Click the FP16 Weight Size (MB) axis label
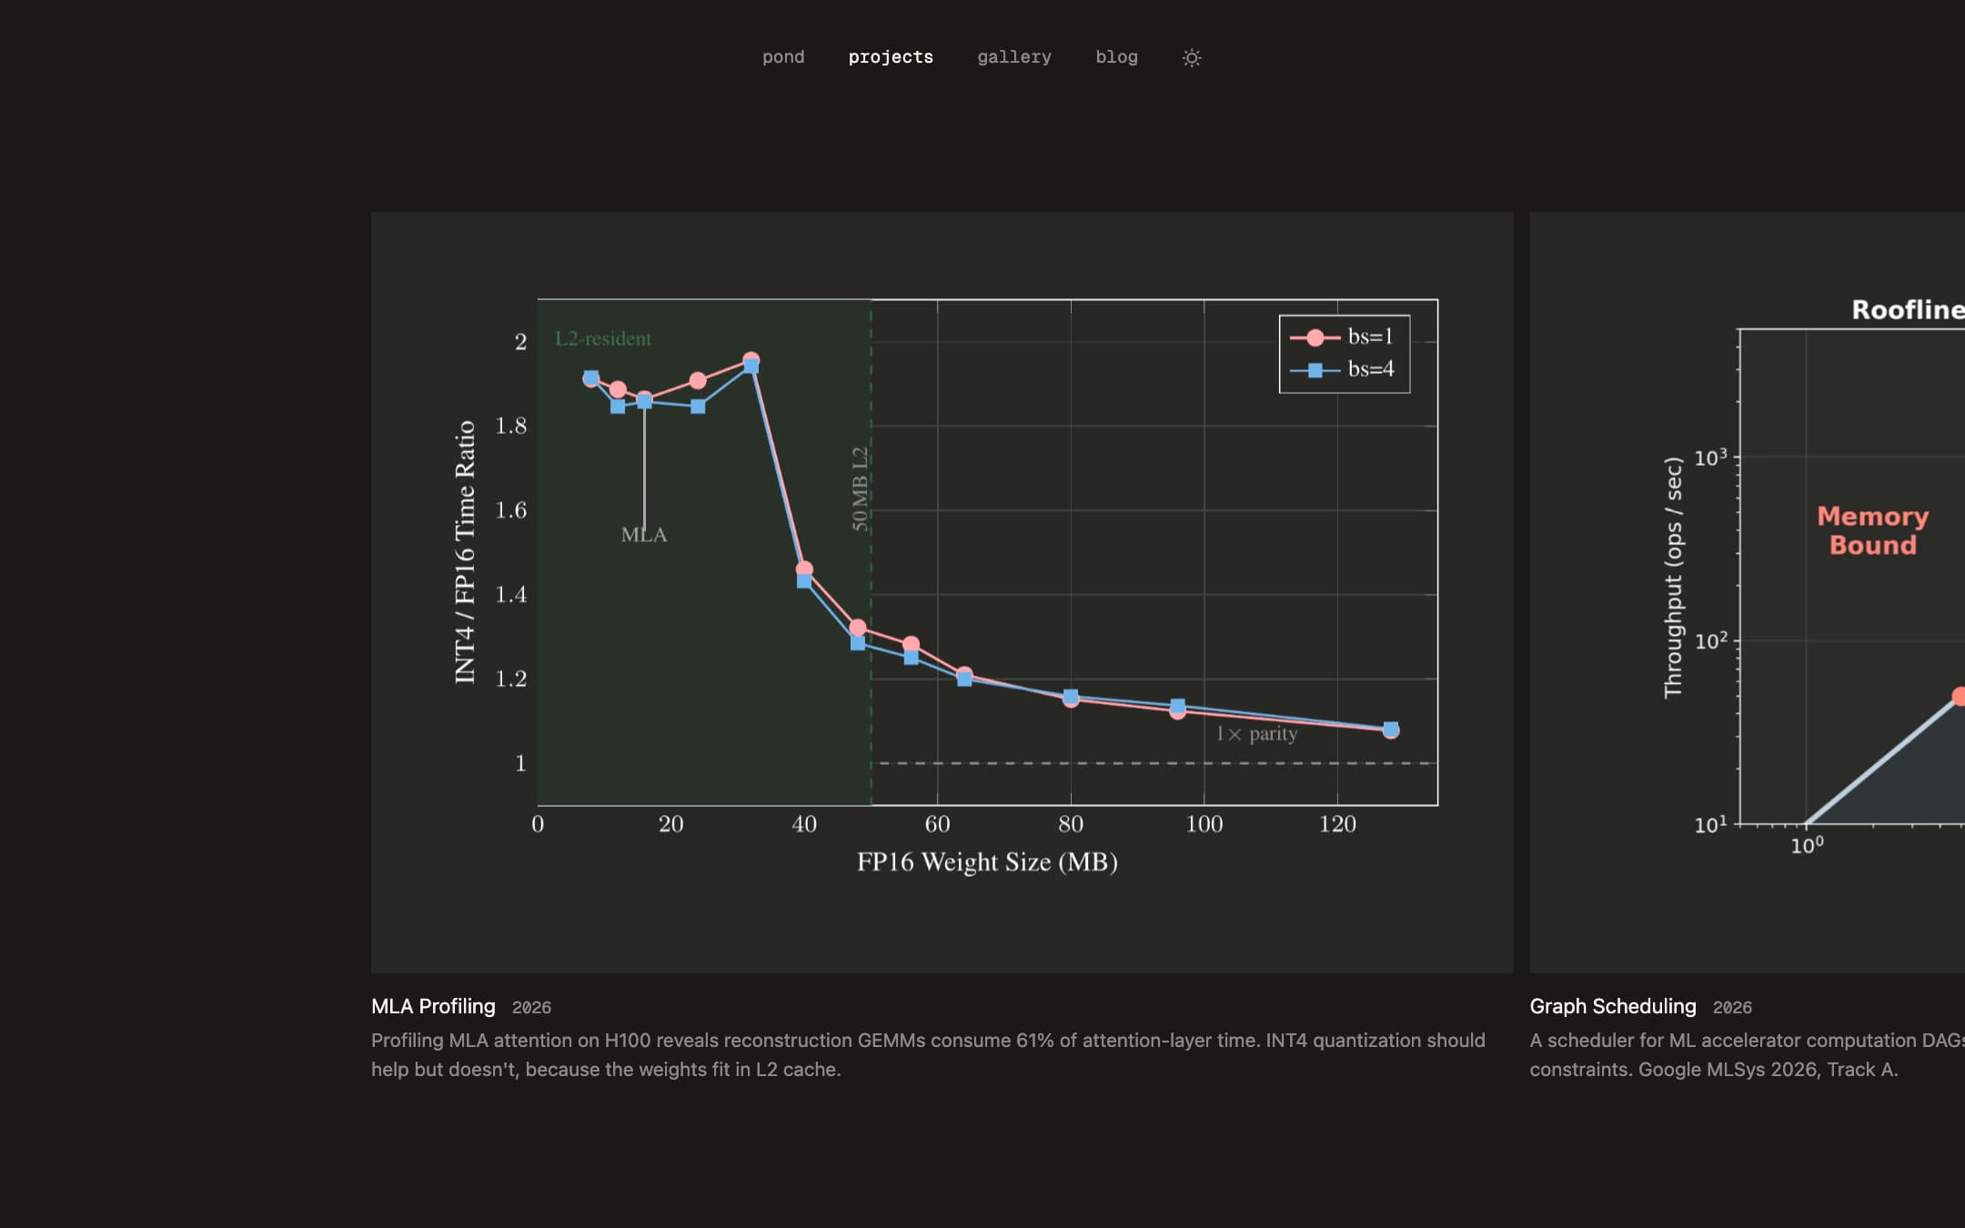Viewport: 1965px width, 1228px height. pyautogui.click(x=987, y=861)
